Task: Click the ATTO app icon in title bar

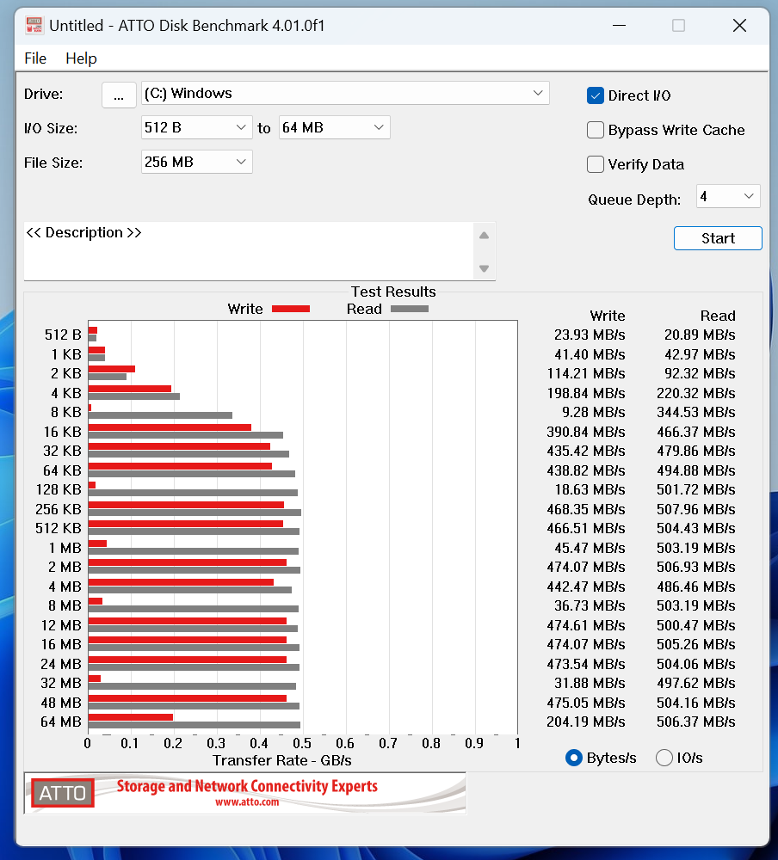Action: pos(34,26)
